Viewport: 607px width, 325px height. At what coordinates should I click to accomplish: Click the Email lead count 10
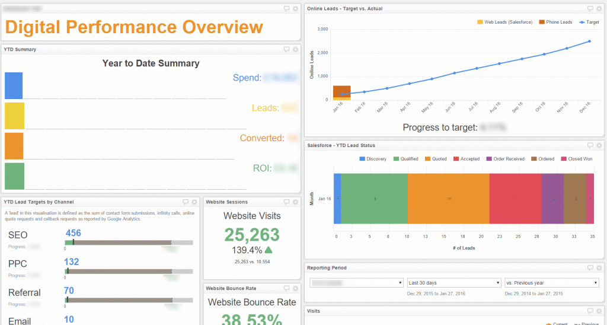click(x=69, y=319)
